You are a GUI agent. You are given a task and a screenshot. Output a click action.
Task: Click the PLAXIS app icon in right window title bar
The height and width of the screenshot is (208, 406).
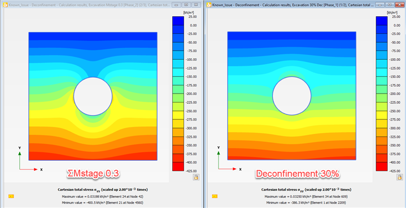pos(208,5)
